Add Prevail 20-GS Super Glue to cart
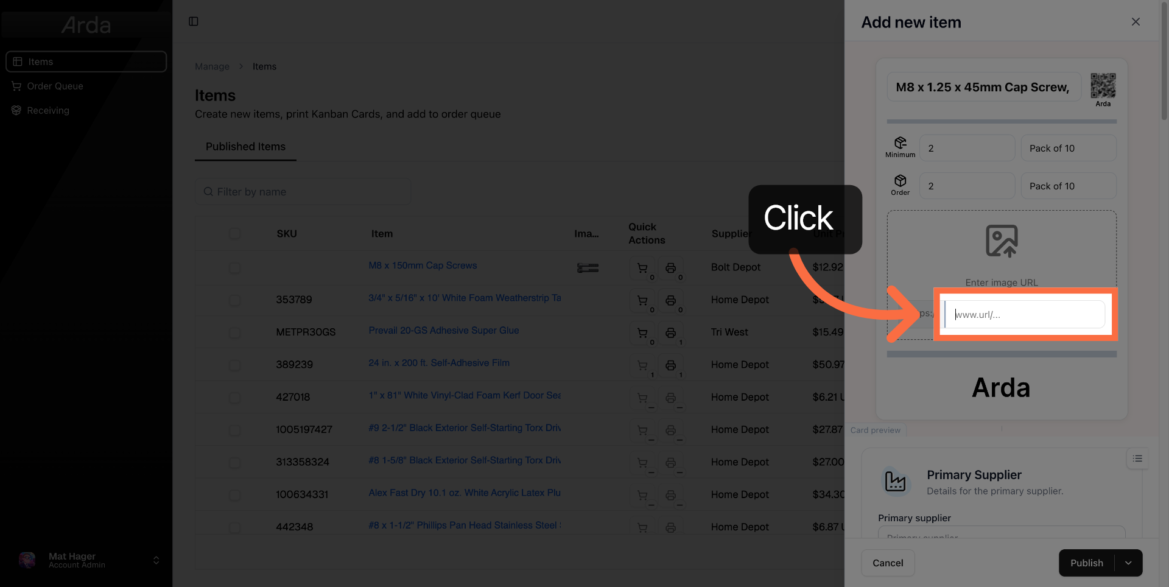1169x587 pixels. pyautogui.click(x=642, y=332)
